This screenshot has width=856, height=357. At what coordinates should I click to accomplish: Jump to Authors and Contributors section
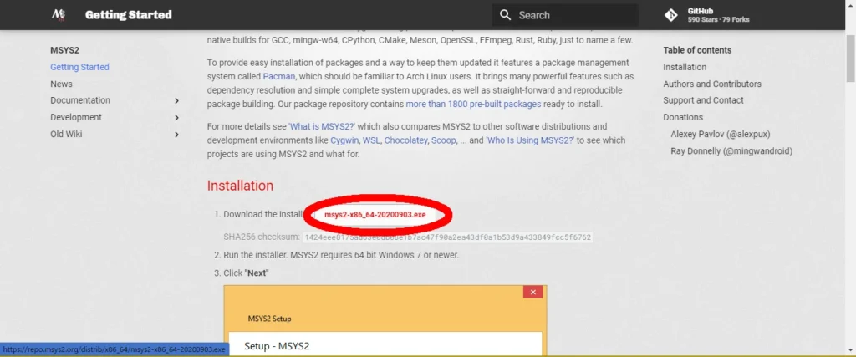[x=712, y=84]
